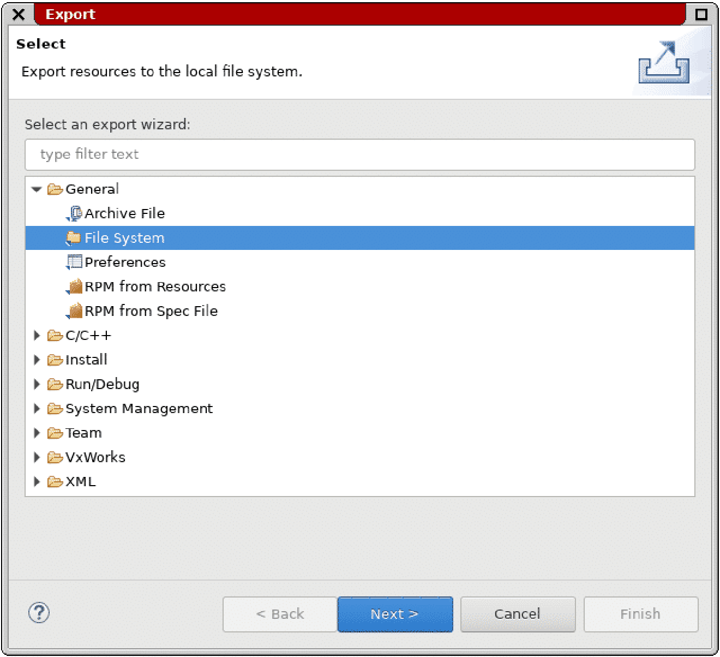The width and height of the screenshot is (720, 657).
Task: Expand the C/C++ category
Action: 37,335
